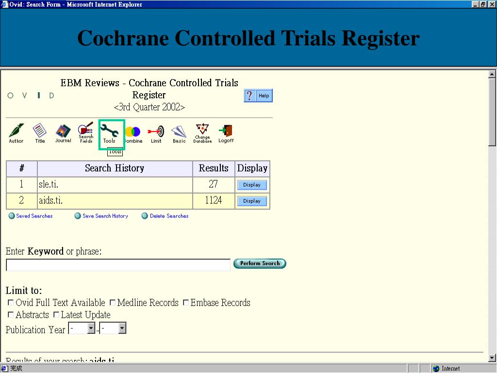Viewport: 497px width, 373px height.
Task: Open the Title search icon
Action: point(40,133)
